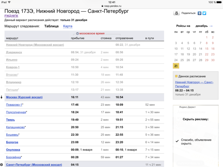Select the 31 date in calendar
The width and height of the screenshot is (223, 167).
coord(176,66)
